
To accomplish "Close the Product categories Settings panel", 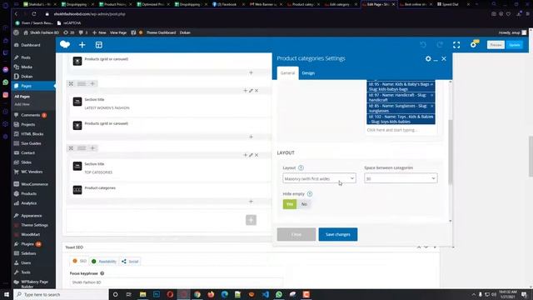I will (444, 58).
